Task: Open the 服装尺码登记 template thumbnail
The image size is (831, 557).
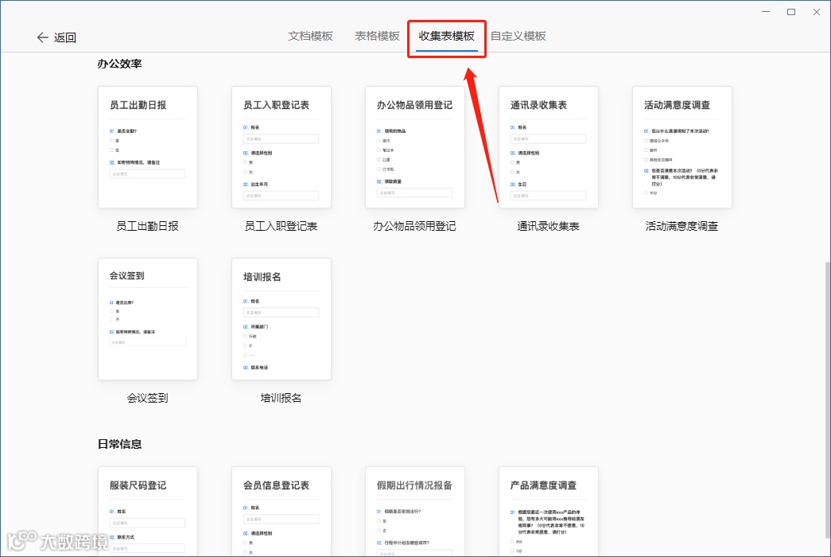Action: click(148, 512)
